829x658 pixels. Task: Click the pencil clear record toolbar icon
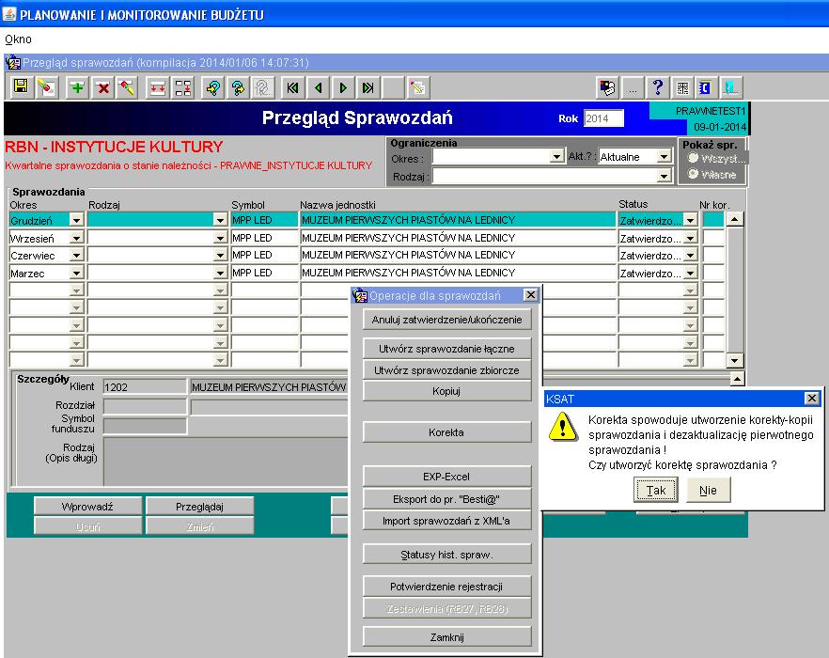128,86
